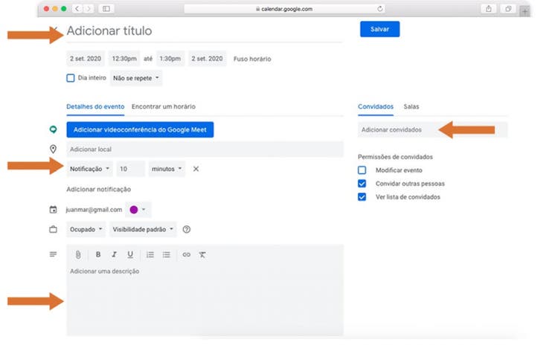Screen dimensions: 558x345
Task: Apply underline formatting in description
Action: [x=130, y=254]
